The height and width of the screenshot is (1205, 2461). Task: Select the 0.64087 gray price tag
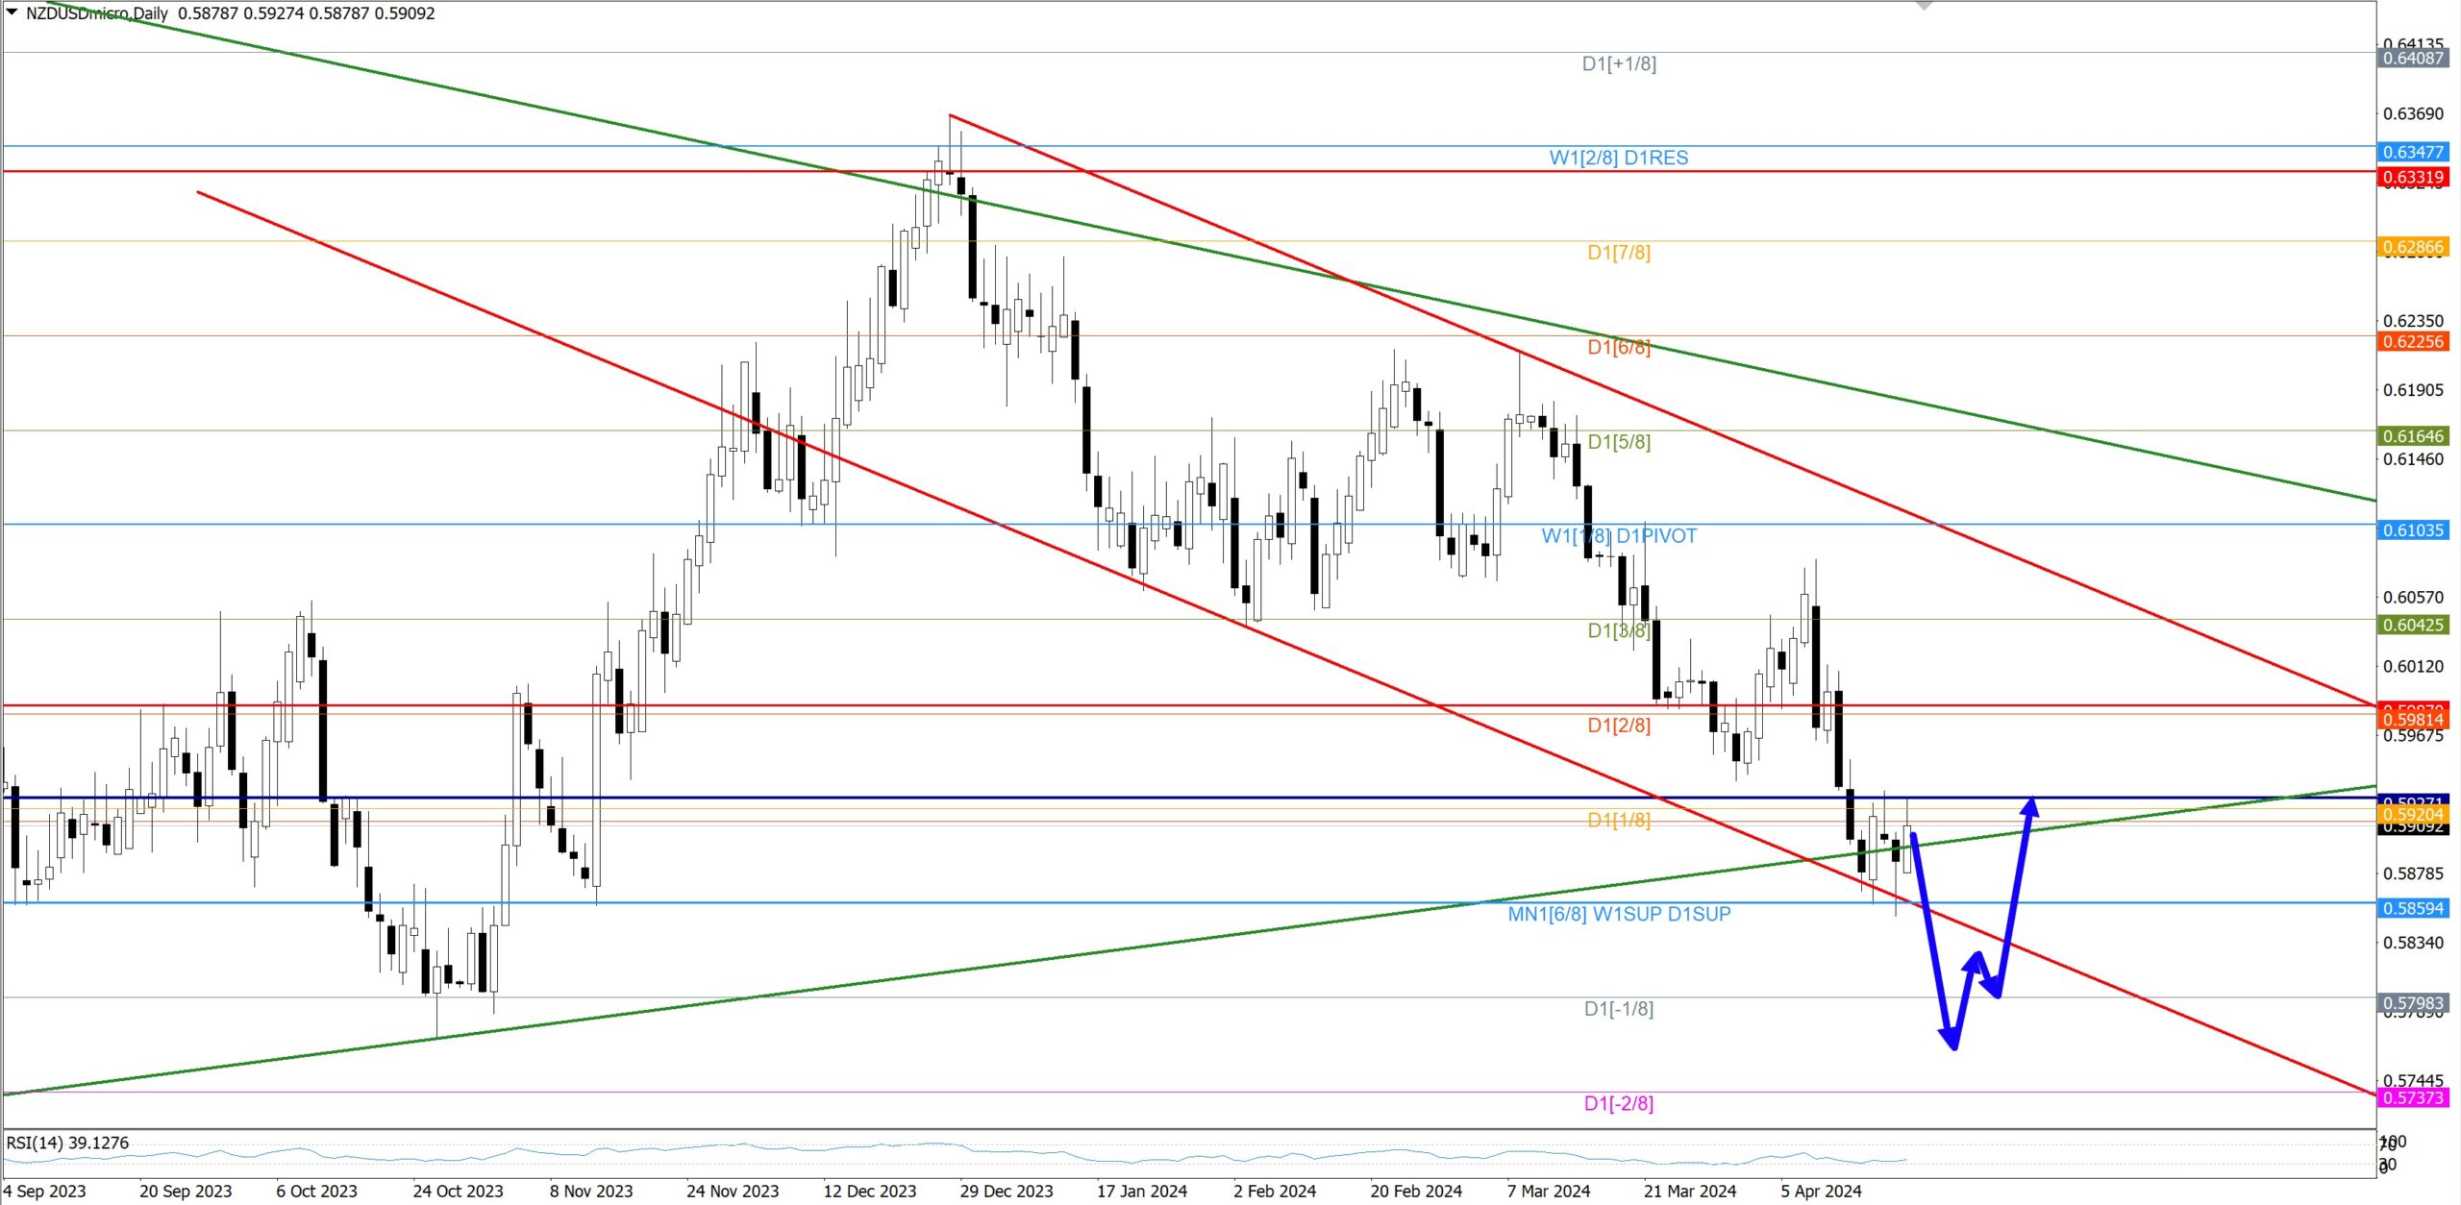point(2412,58)
